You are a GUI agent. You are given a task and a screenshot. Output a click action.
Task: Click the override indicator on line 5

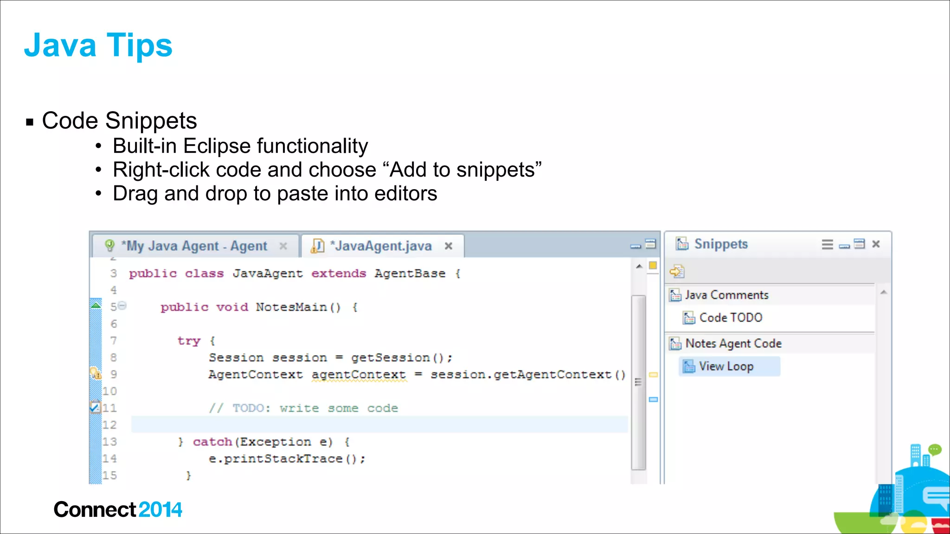click(96, 305)
